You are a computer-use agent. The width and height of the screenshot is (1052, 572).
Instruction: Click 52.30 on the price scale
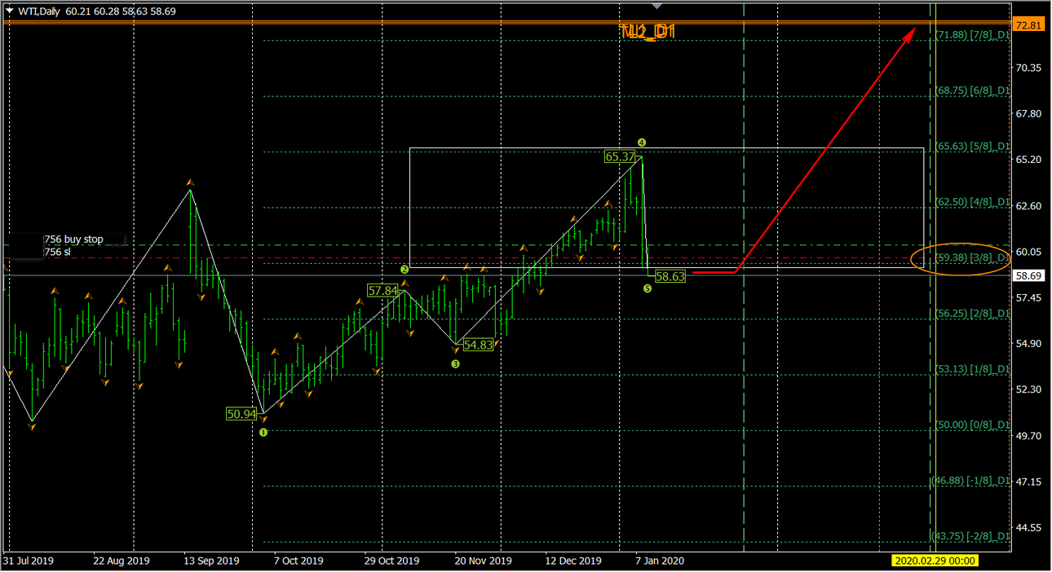tap(1028, 389)
